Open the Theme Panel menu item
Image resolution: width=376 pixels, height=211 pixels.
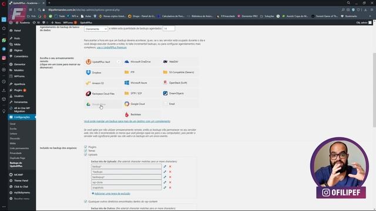pos(22,181)
